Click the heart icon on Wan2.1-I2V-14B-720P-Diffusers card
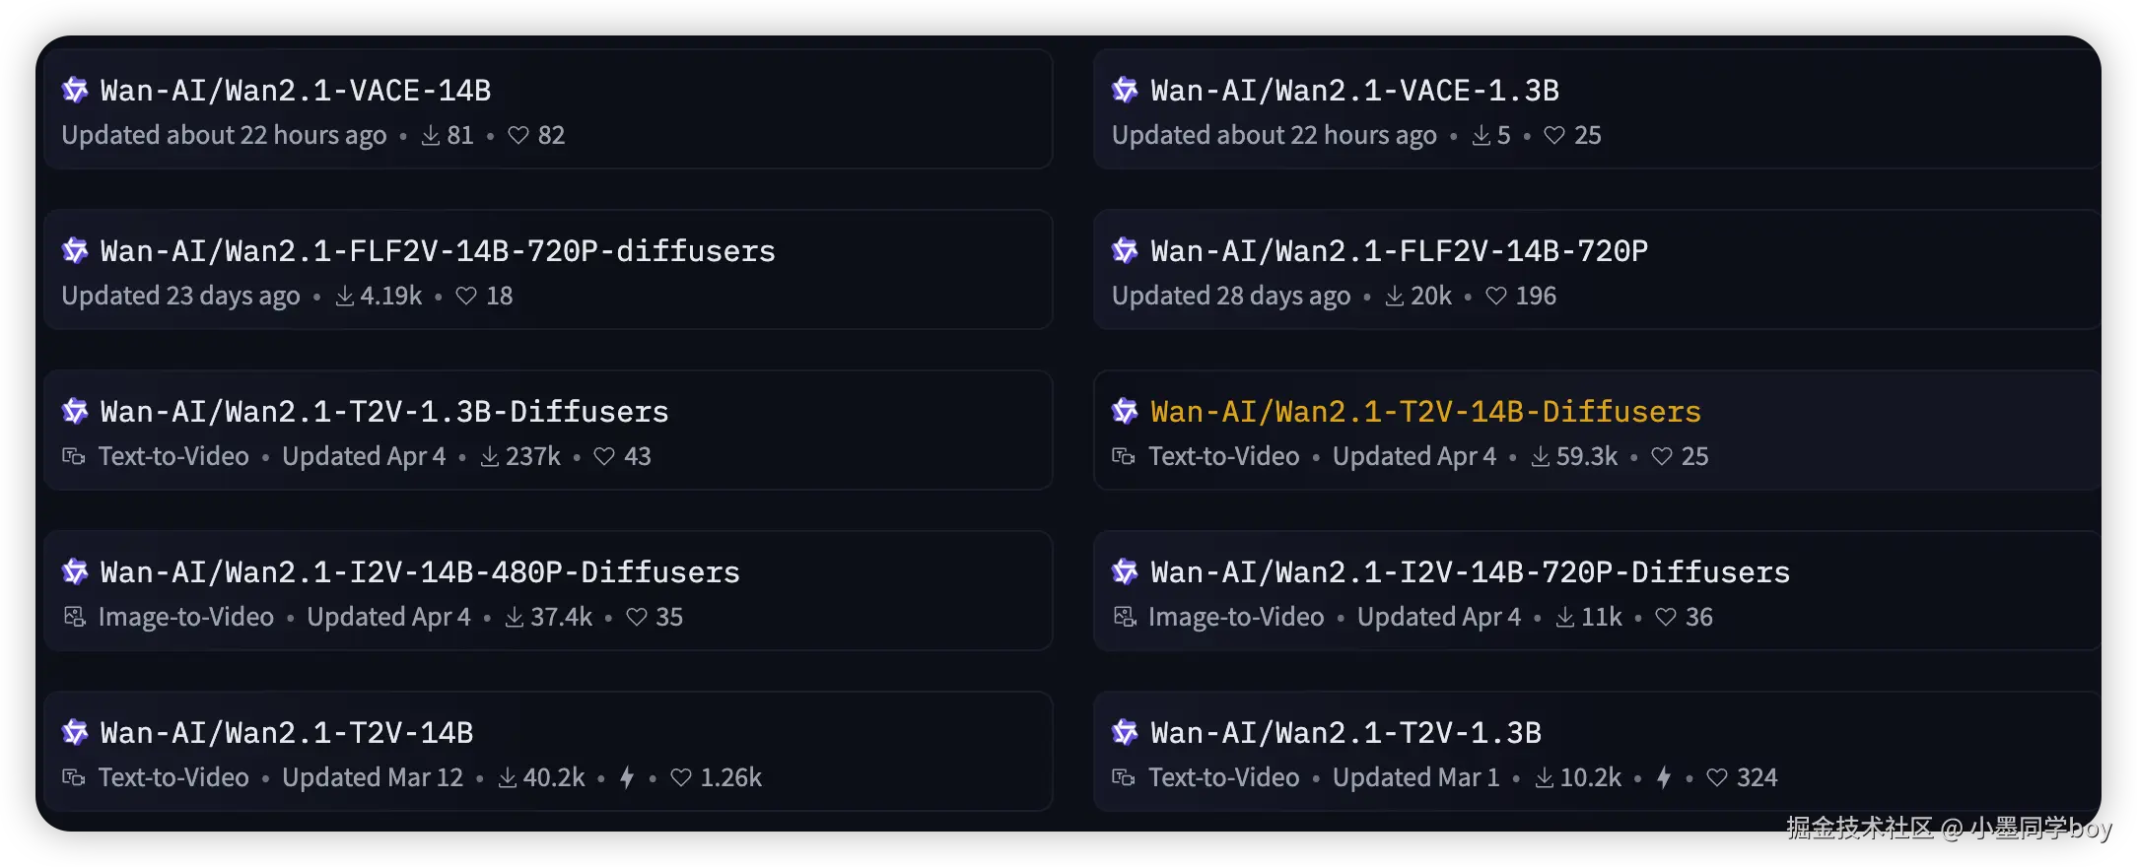The width and height of the screenshot is (2137, 867). click(1666, 618)
